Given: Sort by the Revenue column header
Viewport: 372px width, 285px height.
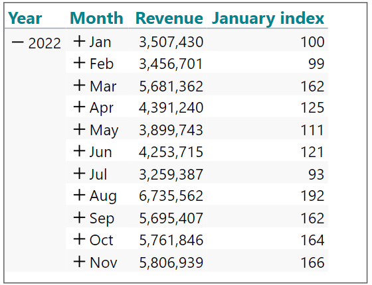Looking at the screenshot, I should tap(169, 19).
